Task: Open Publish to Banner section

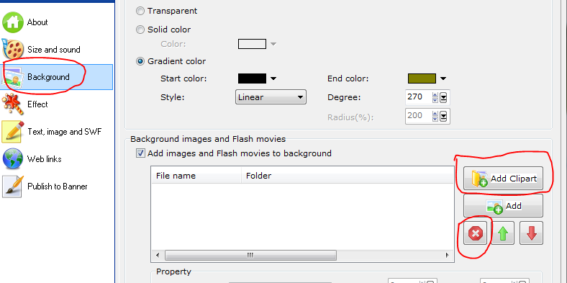Action: tap(58, 187)
